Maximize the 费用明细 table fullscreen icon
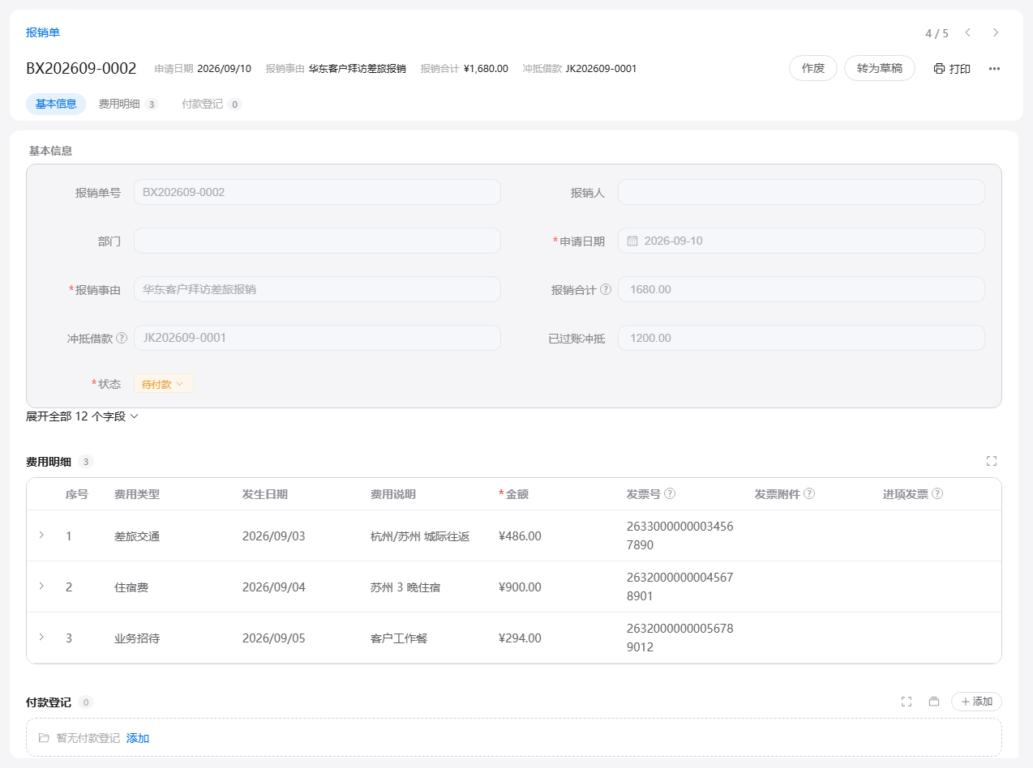The image size is (1033, 768). point(991,461)
